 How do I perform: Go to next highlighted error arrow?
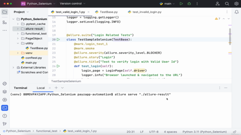point(229,19)
